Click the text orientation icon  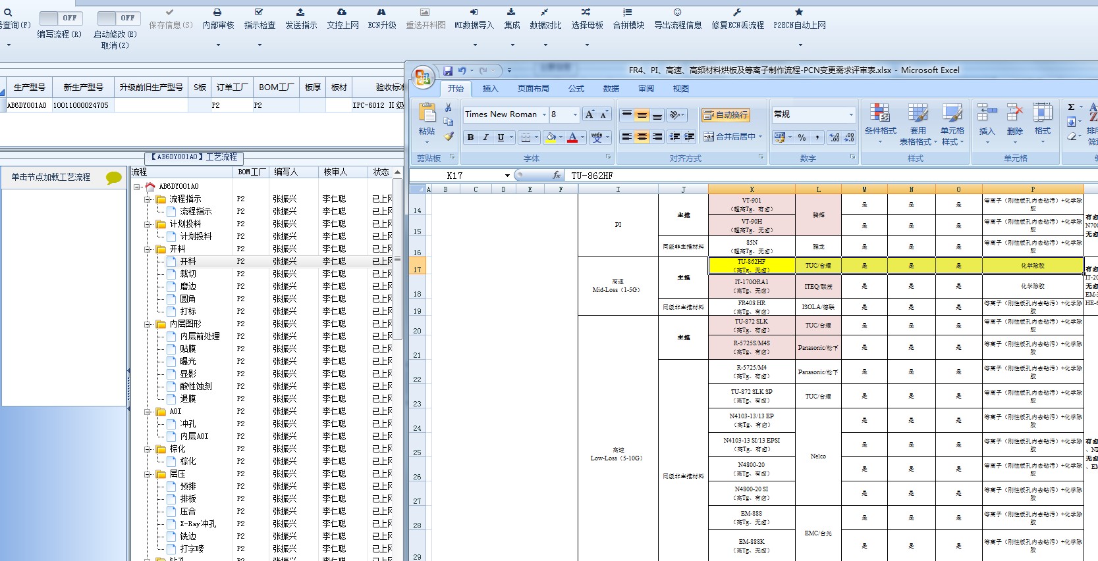pyautogui.click(x=674, y=114)
